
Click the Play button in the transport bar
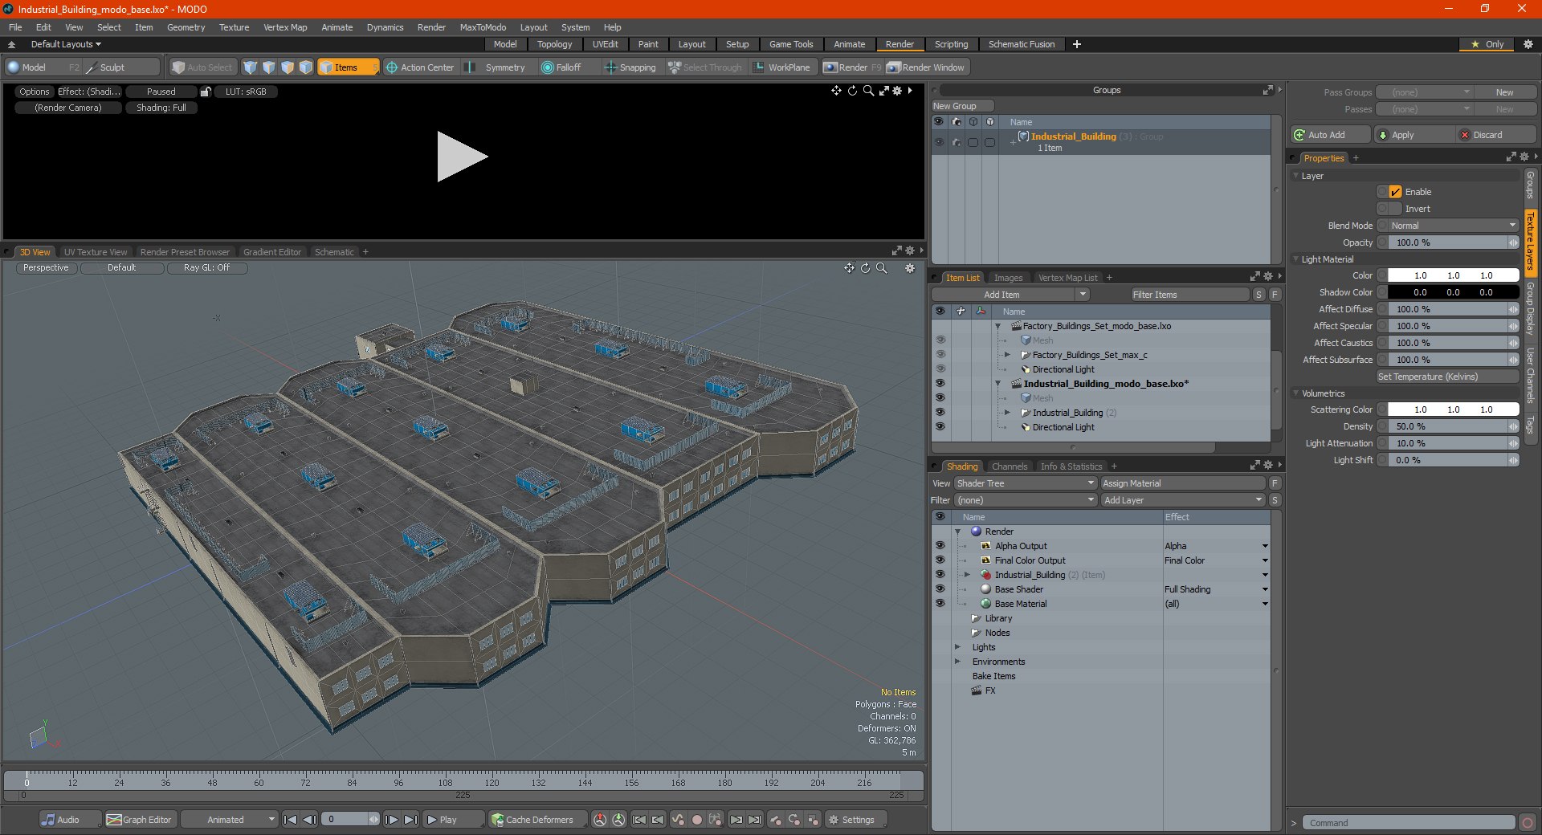click(x=452, y=820)
